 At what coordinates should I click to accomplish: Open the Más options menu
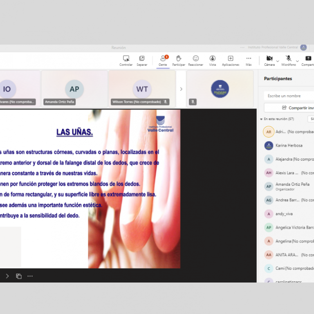click(x=249, y=58)
